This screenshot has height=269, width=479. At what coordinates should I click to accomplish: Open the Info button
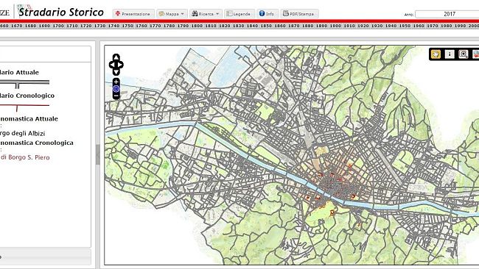(268, 14)
